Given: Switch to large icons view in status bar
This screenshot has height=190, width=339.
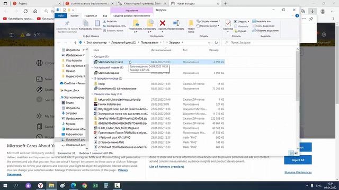Looking at the screenshot, I should coord(296,153).
